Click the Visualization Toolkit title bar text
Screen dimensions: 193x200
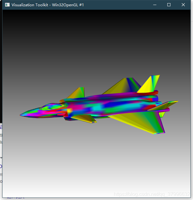(48, 5)
